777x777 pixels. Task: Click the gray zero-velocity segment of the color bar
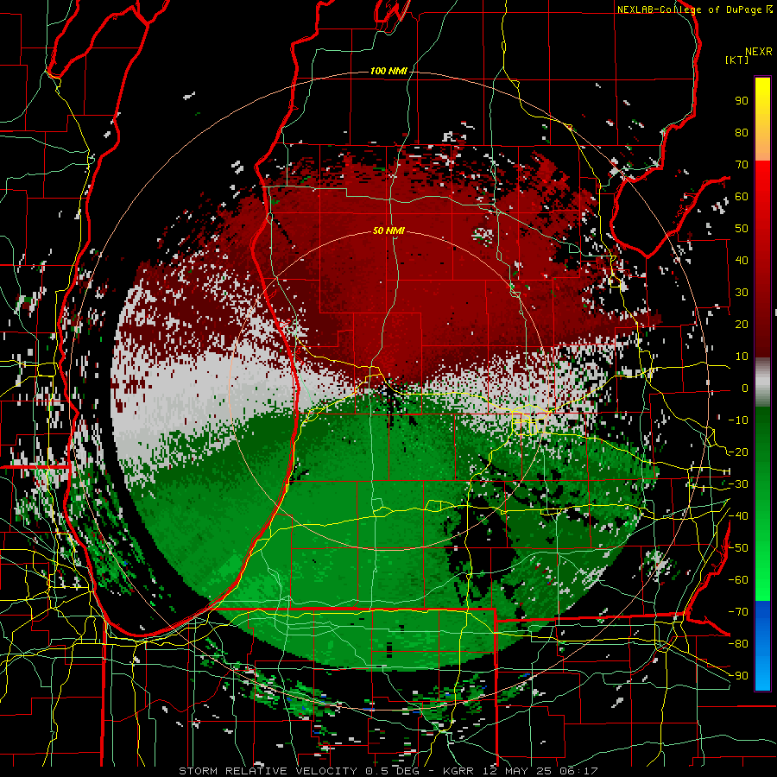tap(762, 381)
